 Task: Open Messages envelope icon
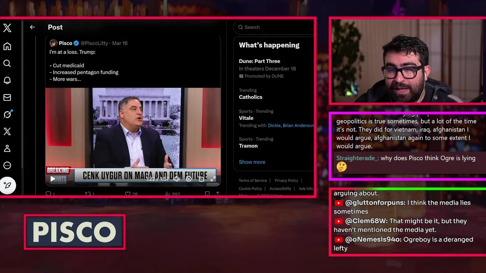[x=7, y=97]
